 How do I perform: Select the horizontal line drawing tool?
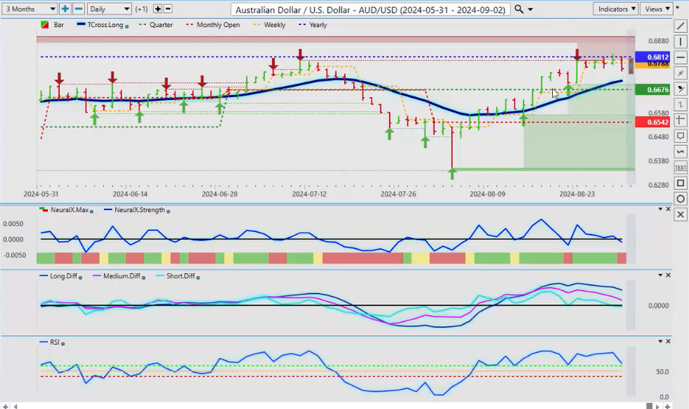(680, 58)
